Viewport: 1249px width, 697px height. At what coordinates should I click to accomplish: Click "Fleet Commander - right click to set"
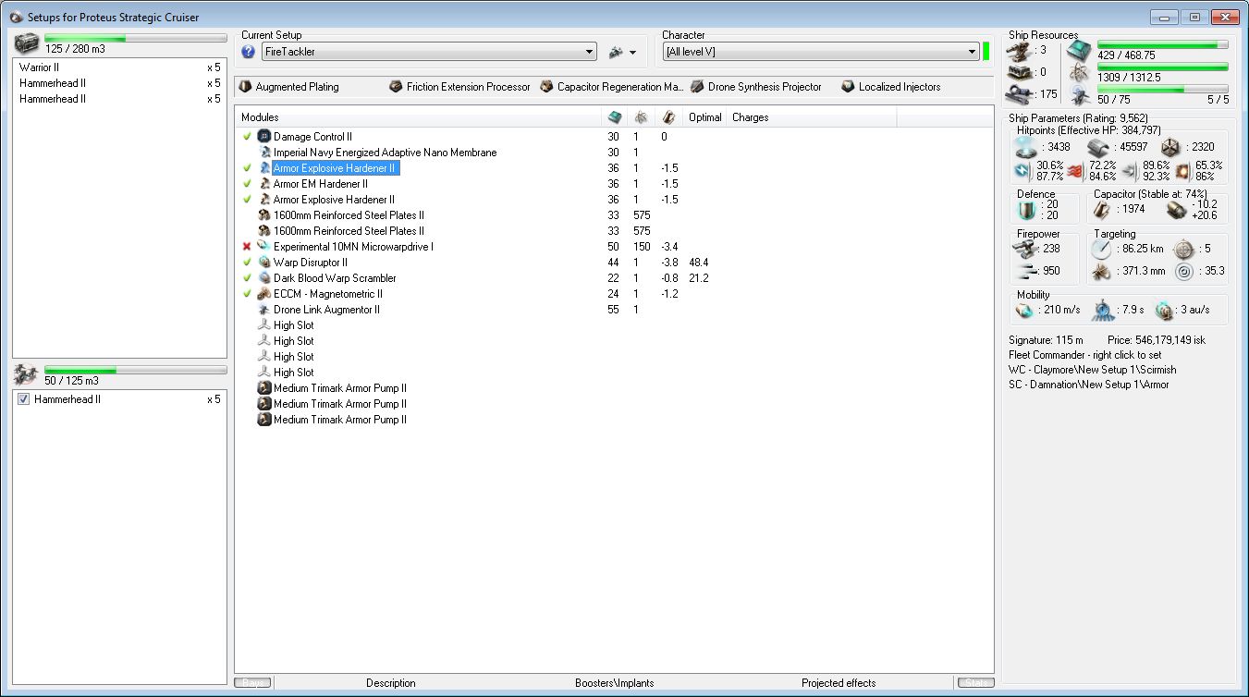point(1085,355)
